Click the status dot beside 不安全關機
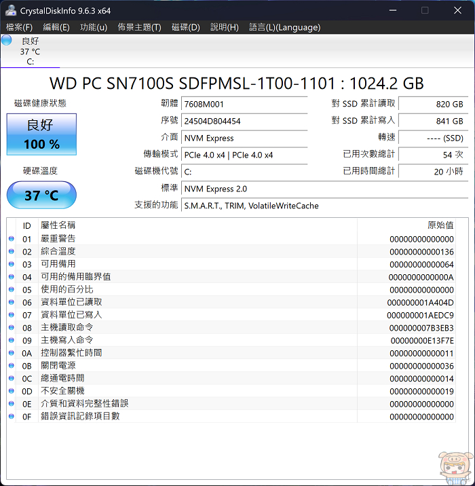 click(x=12, y=391)
